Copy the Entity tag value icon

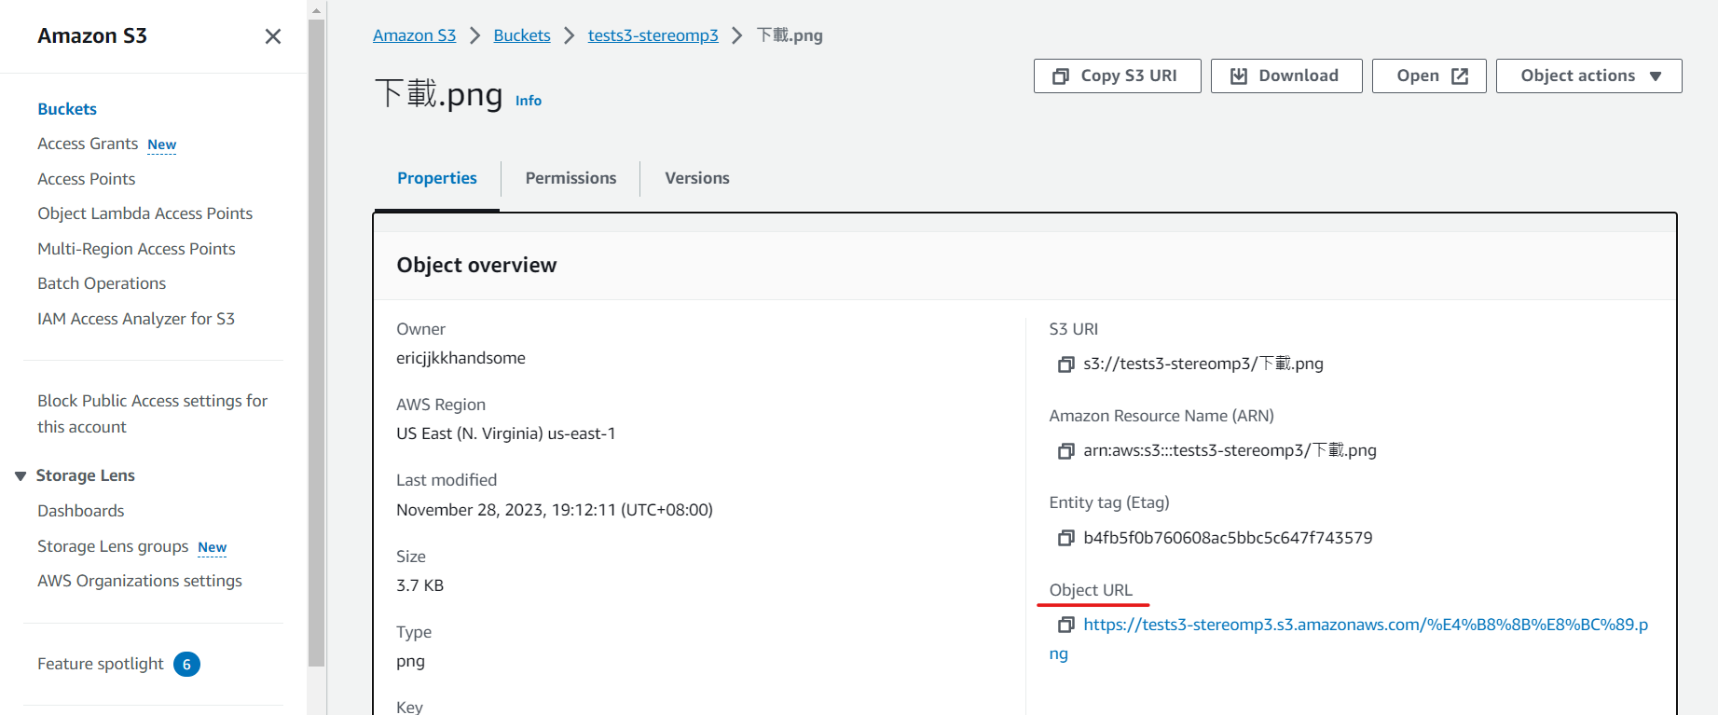(1065, 538)
